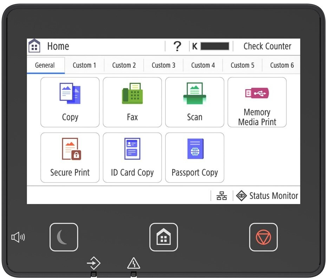
Task: Open Status Monitor
Action: click(267, 196)
